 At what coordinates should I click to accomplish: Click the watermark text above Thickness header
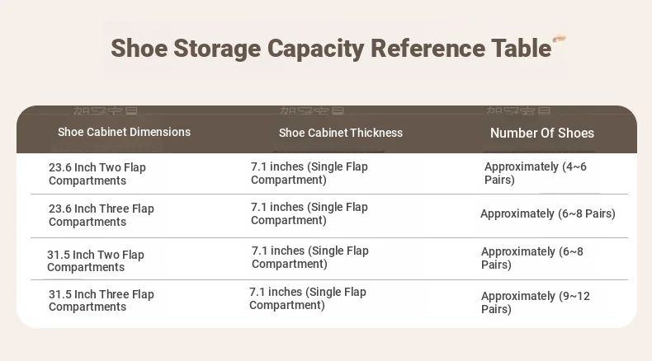[x=311, y=111]
